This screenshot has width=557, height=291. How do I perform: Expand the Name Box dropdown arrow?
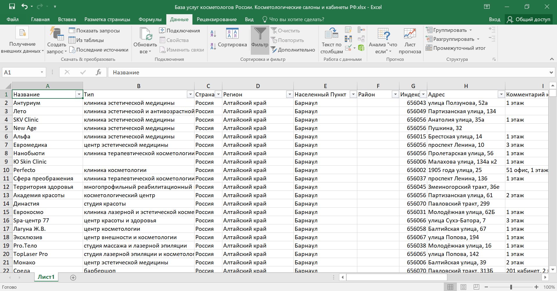click(x=42, y=72)
